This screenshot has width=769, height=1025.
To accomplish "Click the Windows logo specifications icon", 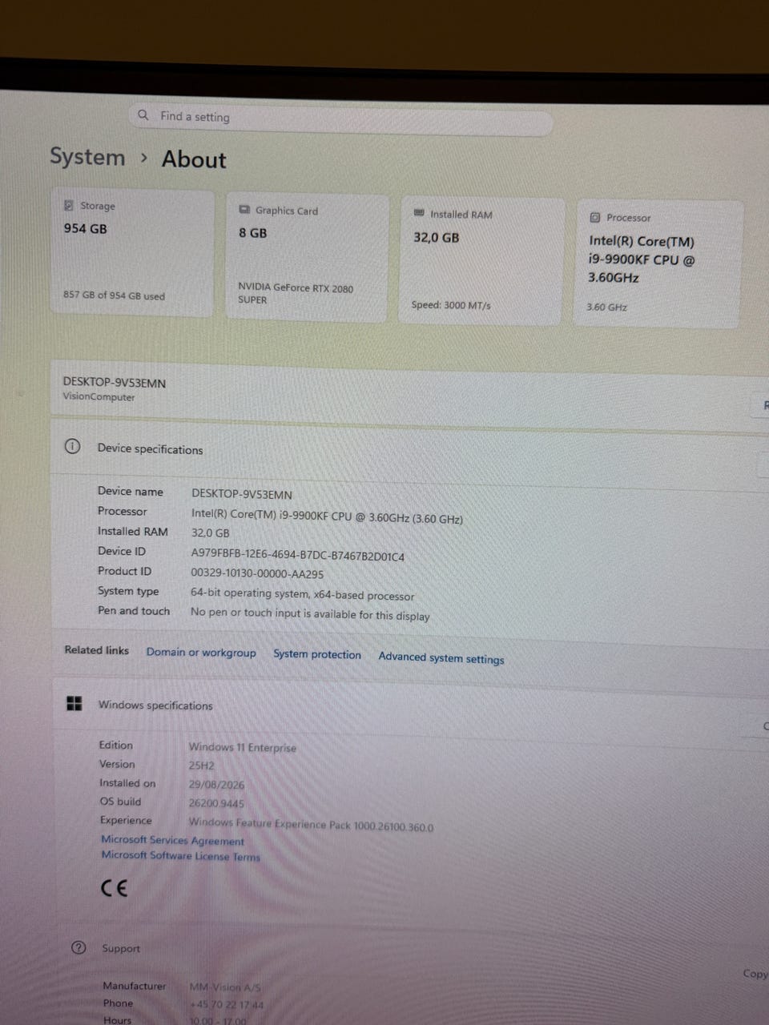I will [x=74, y=704].
